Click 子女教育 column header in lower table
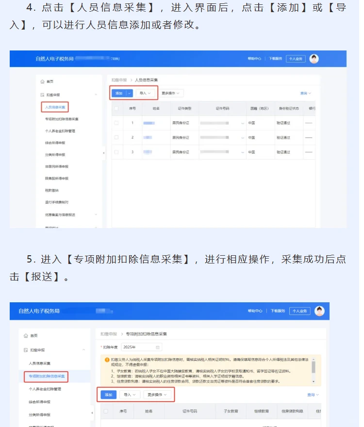The height and width of the screenshot is (427, 364). tap(231, 411)
